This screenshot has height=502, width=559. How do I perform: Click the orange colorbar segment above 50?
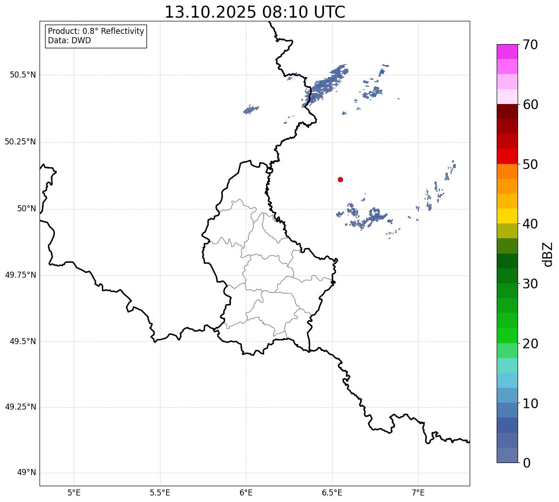point(507,171)
